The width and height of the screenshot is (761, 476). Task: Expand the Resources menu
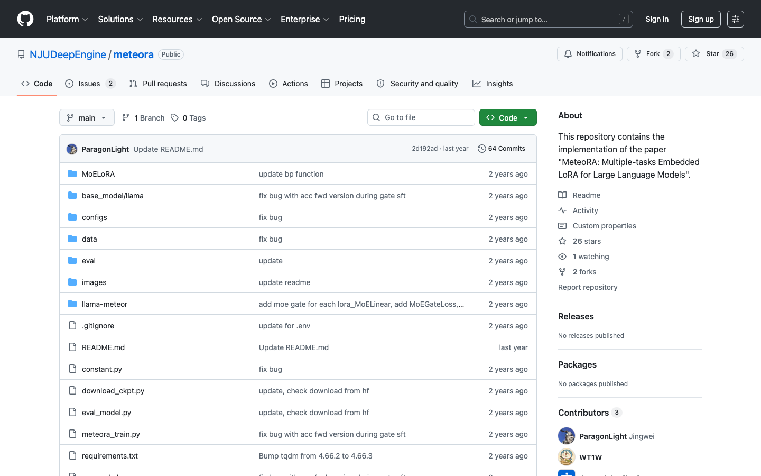[177, 19]
